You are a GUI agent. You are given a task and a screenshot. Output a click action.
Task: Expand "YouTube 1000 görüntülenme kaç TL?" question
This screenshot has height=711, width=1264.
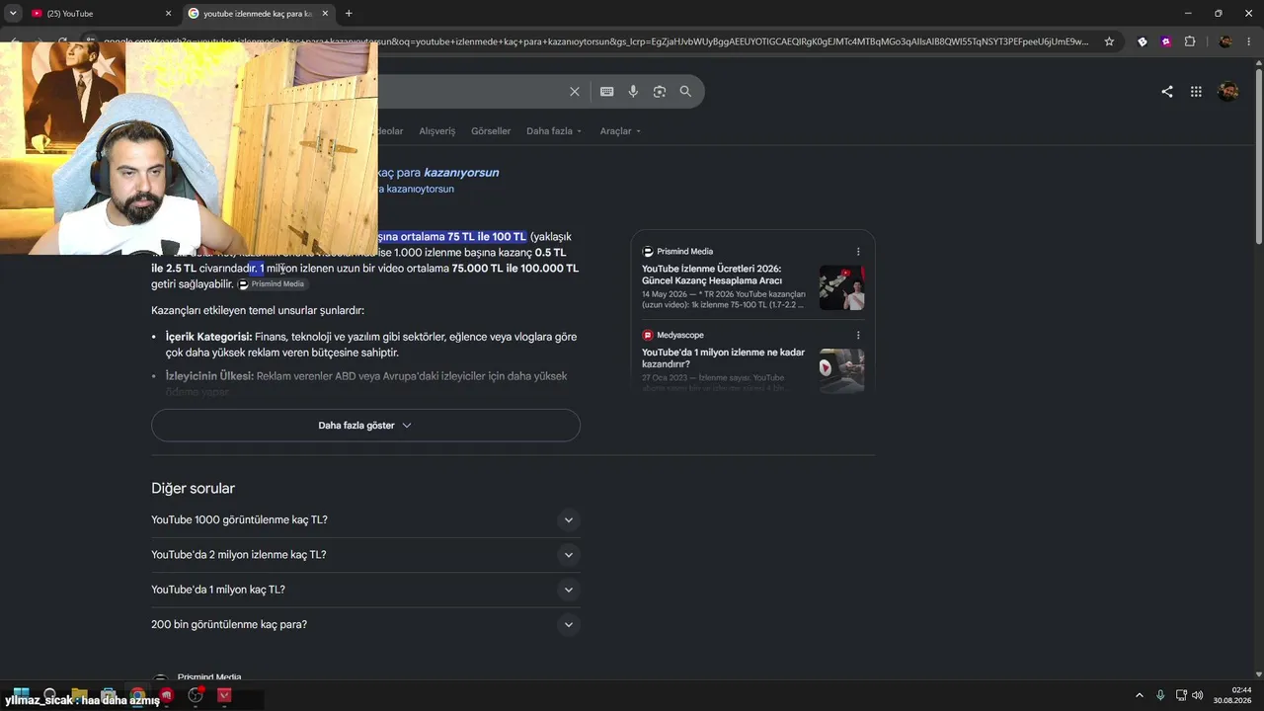pyautogui.click(x=365, y=520)
